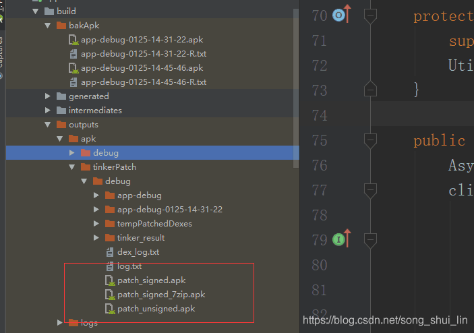Collapse debug folder arrow under tinkerPatch
474x333 pixels.
(x=84, y=181)
